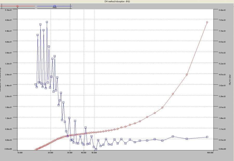Click the blue square dV(r) legend marker
This screenshot has height=161, width=234.
pyautogui.click(x=55, y=6)
